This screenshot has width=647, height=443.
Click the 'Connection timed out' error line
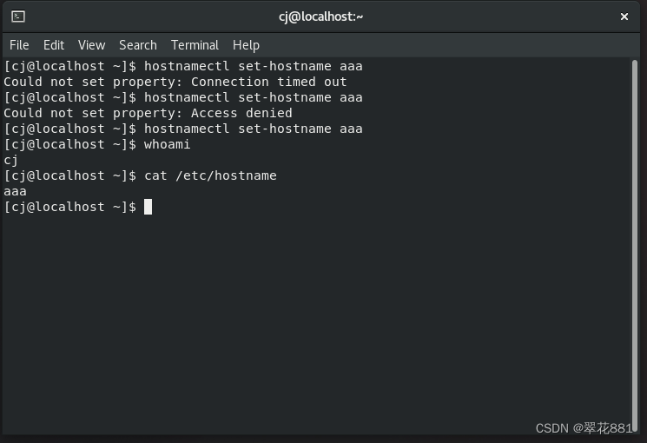tap(175, 82)
